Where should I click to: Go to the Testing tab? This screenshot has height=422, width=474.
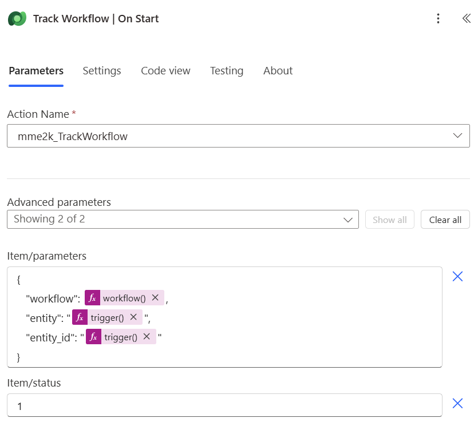click(227, 71)
